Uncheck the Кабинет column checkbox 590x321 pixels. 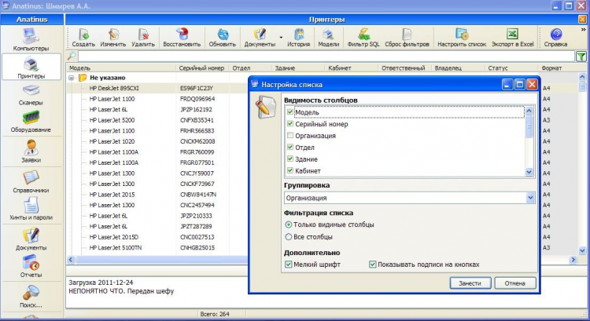(x=289, y=170)
